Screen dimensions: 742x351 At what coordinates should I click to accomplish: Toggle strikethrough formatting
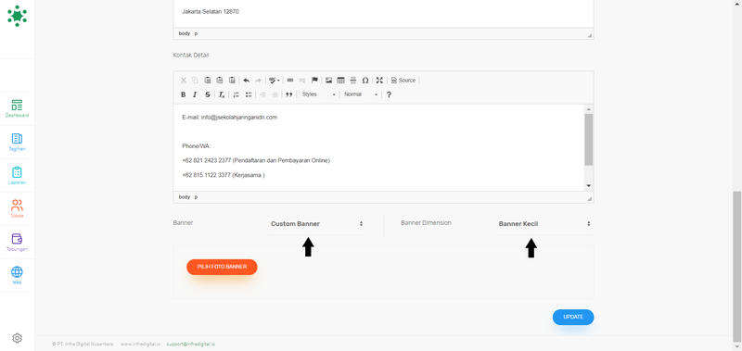coord(207,94)
